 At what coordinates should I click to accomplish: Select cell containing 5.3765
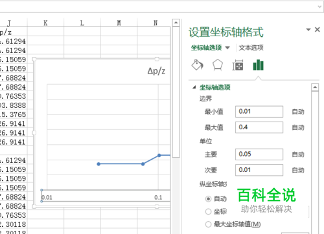click(14, 114)
